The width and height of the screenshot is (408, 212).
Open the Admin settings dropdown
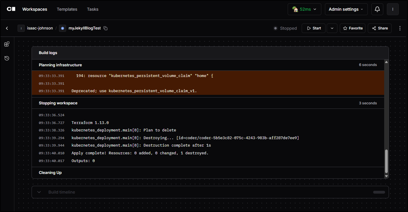[346, 9]
